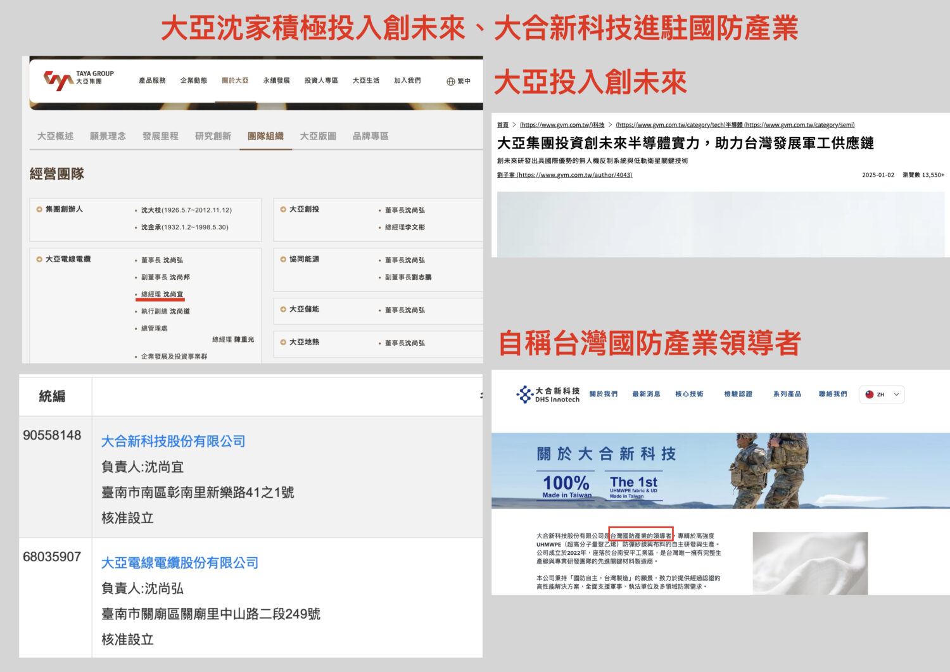950x672 pixels.
Task: Open 永續發展 menu item
Action: (277, 80)
